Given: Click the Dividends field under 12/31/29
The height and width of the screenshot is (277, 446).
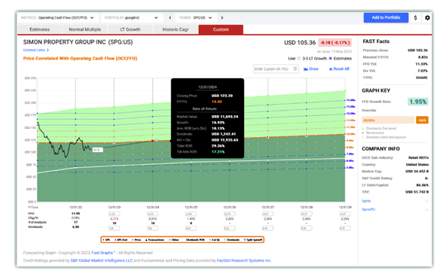Looking at the screenshot, I should click(345, 228).
